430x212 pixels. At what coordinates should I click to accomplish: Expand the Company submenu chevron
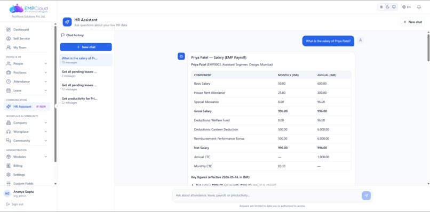tap(45, 123)
